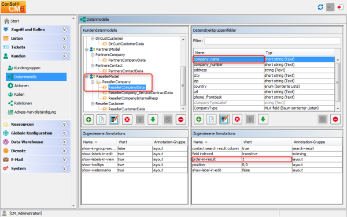Delete the selected data model with the red X

(x=127, y=119)
